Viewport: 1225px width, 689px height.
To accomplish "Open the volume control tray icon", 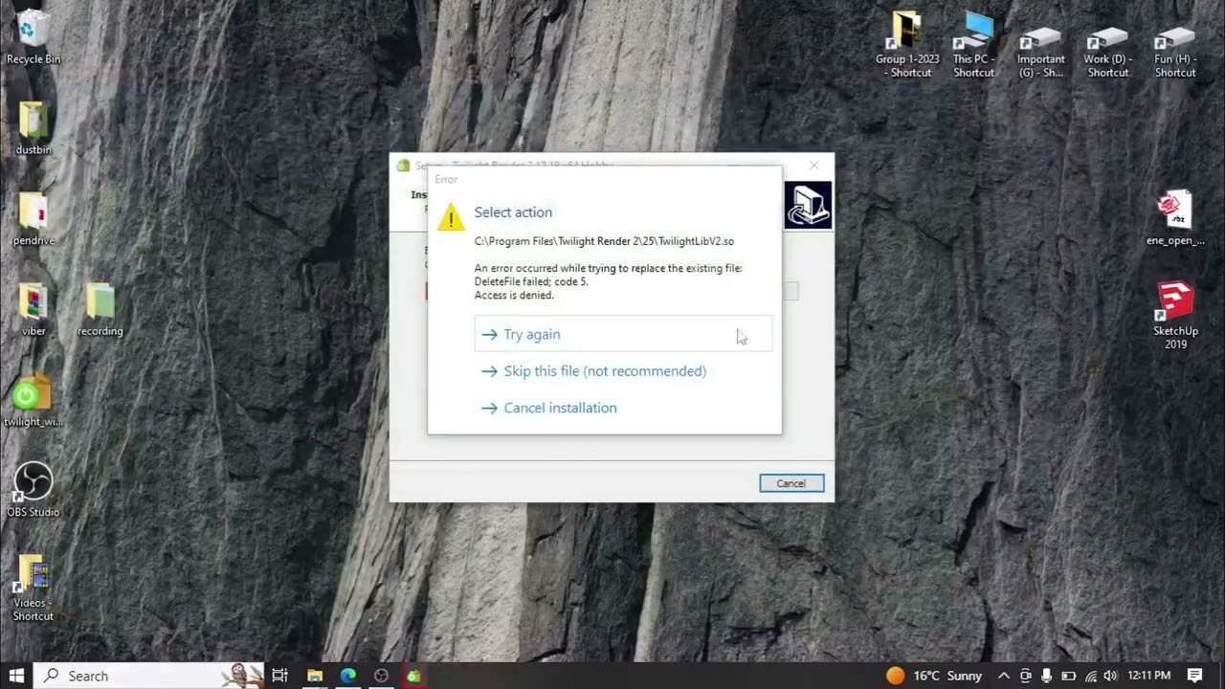I will [x=1110, y=676].
